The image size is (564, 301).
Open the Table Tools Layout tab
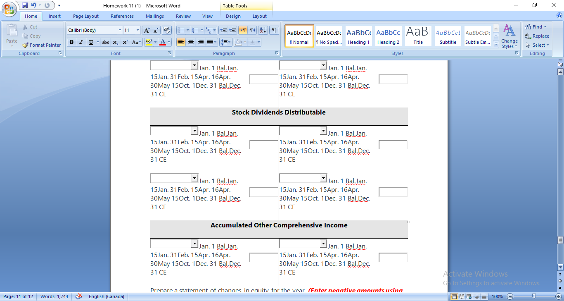pos(260,16)
